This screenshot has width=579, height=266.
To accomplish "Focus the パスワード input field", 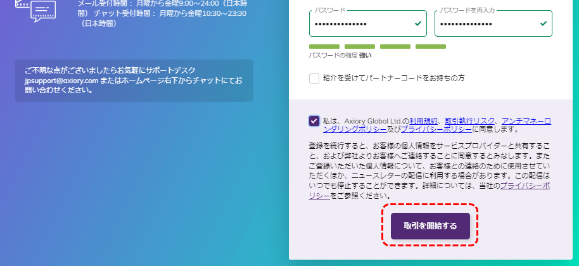I will 368,23.
